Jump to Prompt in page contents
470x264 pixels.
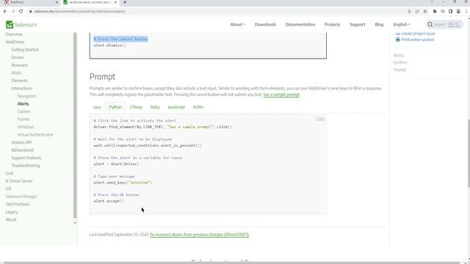[x=399, y=70]
